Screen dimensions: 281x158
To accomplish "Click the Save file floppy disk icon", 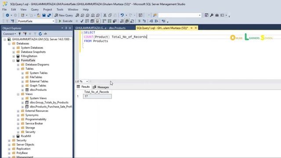I will coord(44,15).
